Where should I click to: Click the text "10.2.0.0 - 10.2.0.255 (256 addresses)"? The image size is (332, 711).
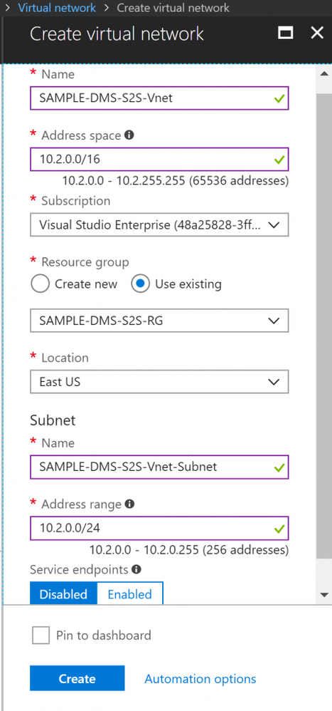point(189,550)
